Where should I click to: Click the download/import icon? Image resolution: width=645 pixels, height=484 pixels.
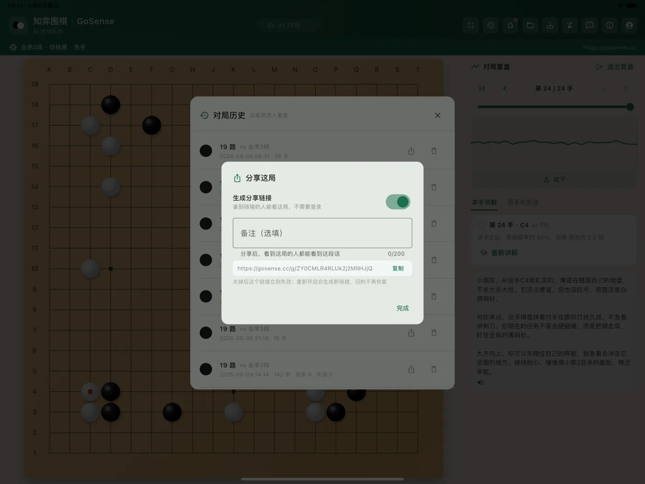[x=550, y=25]
